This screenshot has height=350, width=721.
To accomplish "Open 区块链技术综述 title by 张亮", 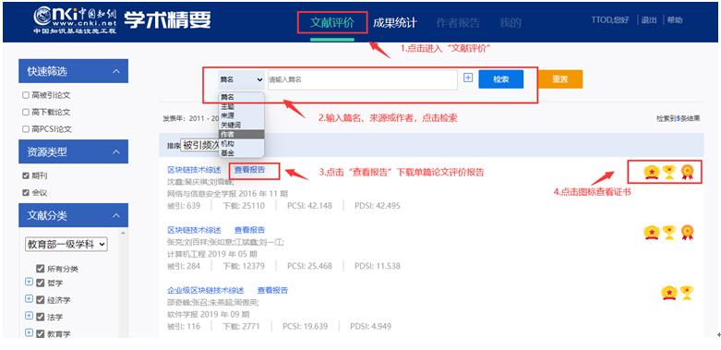I will tap(194, 230).
